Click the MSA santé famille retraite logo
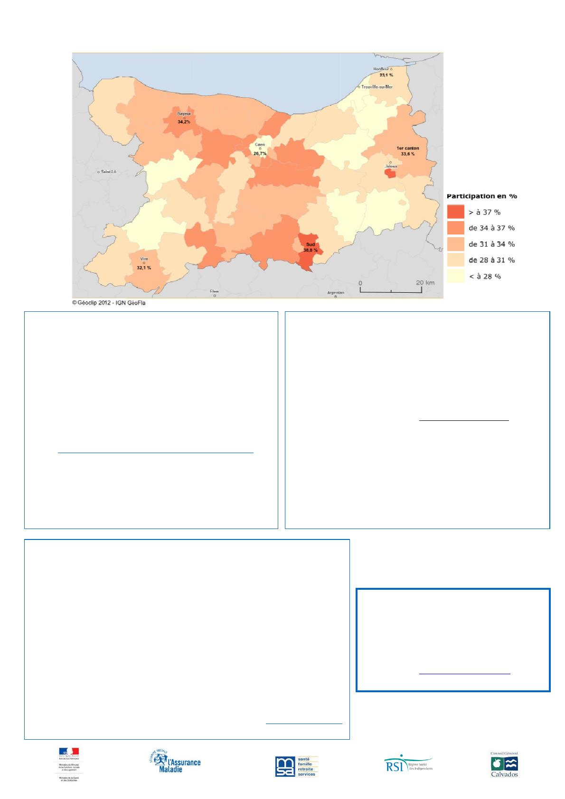Viewport: 565px width, 799px height. [x=297, y=766]
